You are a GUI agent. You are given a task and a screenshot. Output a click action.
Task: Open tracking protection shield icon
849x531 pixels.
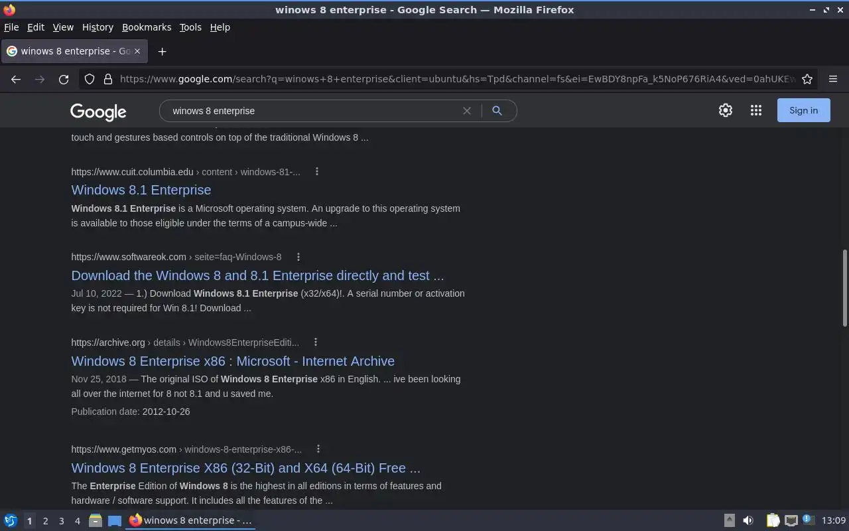(x=90, y=79)
